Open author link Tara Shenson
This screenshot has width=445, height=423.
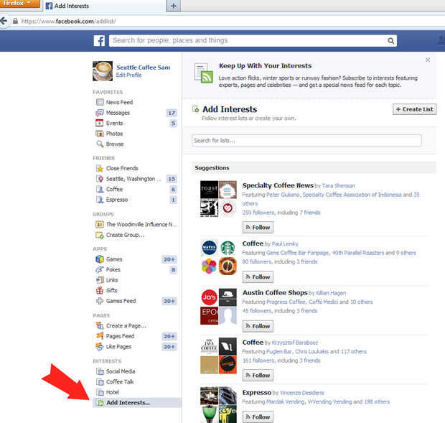point(338,186)
